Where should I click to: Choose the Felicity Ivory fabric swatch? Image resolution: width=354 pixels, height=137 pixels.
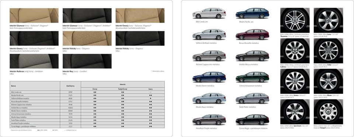87,38
